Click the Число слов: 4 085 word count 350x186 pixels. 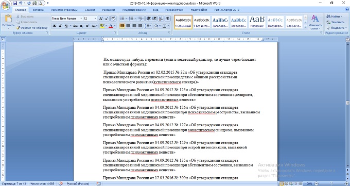coord(42,183)
